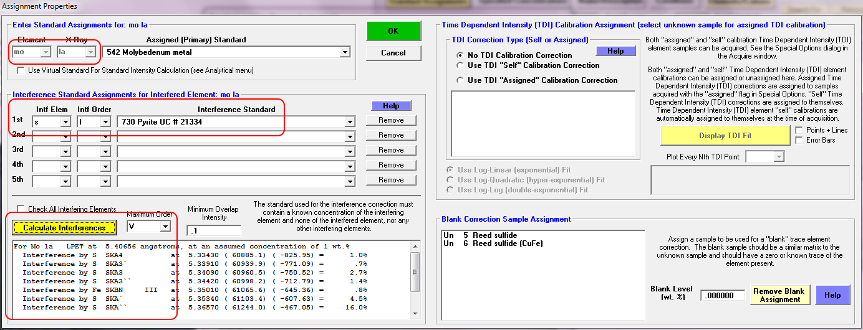Open the 1st Intf Elem dropdown
Viewport: 863px width, 330px height.
(x=65, y=122)
